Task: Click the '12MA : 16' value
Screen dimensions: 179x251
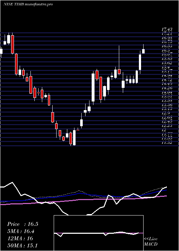Action: click(x=20, y=238)
